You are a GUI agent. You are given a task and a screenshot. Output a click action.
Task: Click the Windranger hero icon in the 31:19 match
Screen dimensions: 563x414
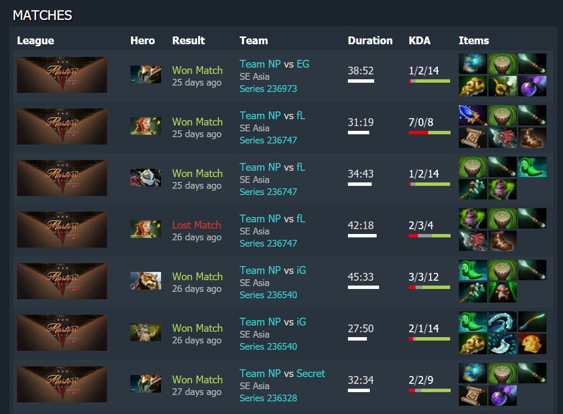pos(145,126)
